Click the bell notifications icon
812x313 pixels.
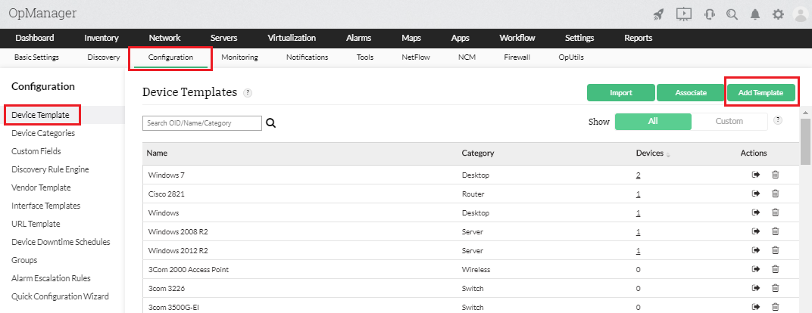point(755,14)
